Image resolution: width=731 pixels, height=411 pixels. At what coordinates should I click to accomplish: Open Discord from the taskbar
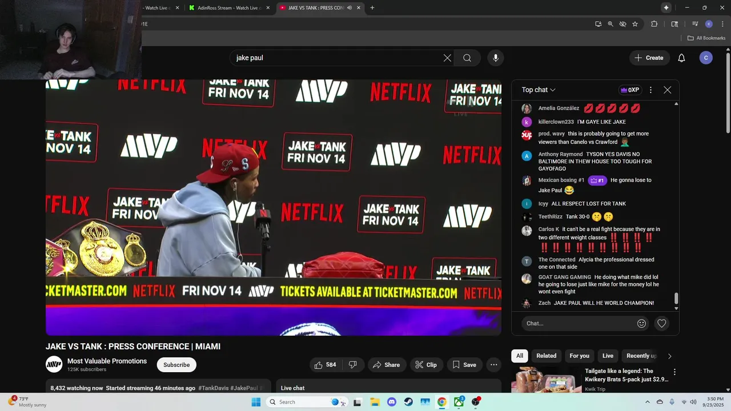click(x=391, y=402)
